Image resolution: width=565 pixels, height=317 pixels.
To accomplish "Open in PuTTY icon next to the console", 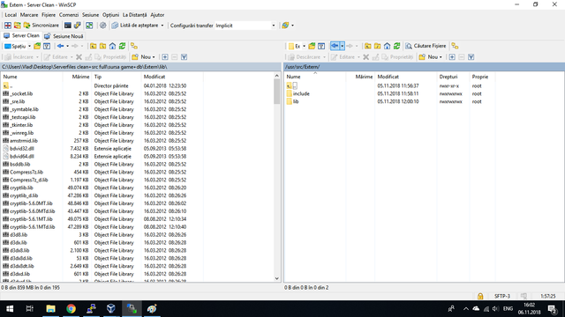I will tap(77, 26).
